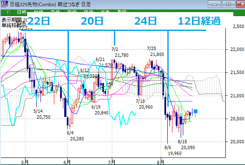Click the 6/21 date label
The image size is (245, 165).
click(x=100, y=59)
